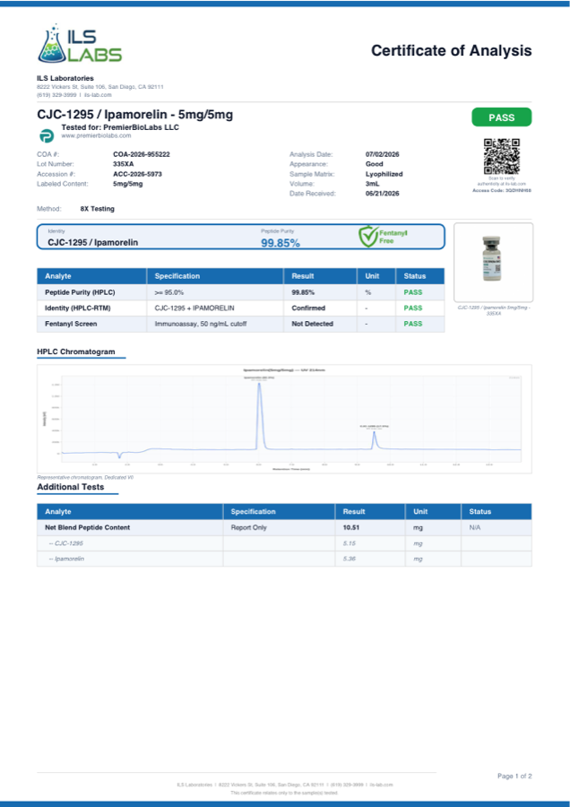This screenshot has height=807, width=570.
Task: Click the date received 06/21/2026
Action: (382, 194)
